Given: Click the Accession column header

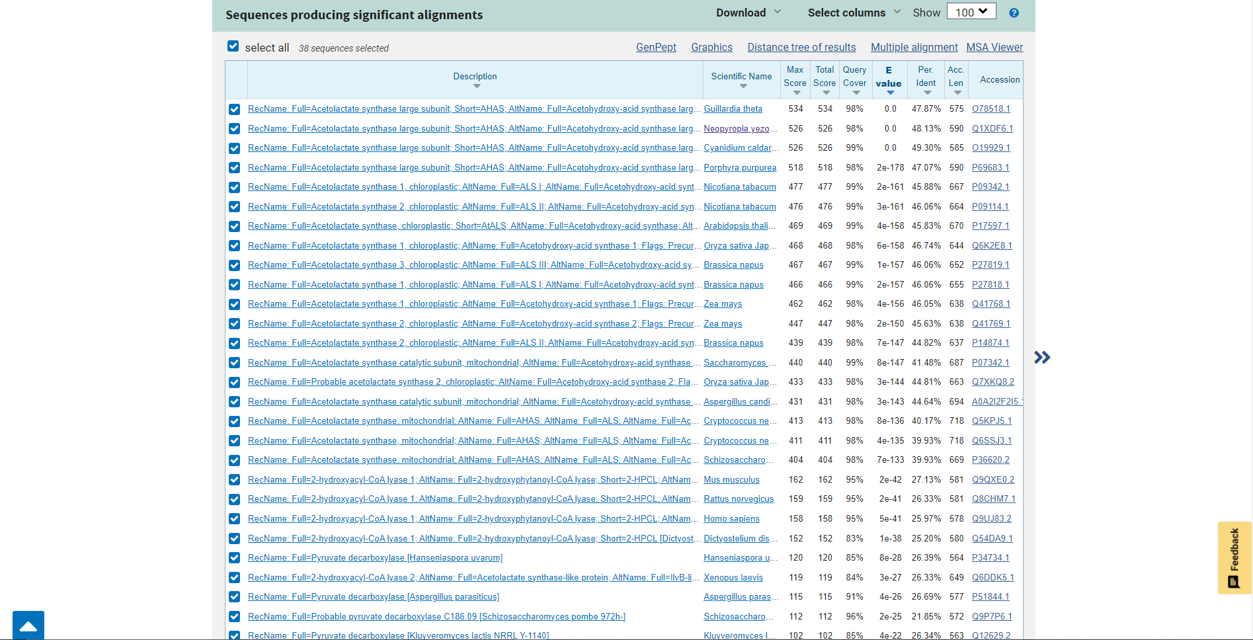Looking at the screenshot, I should click(1000, 80).
